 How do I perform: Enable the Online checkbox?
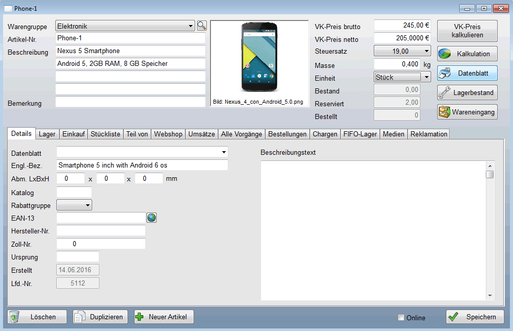401,318
